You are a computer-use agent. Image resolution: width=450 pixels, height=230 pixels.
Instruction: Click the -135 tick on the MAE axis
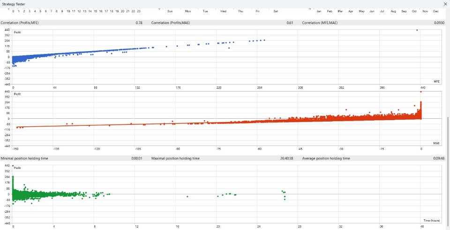56,149
